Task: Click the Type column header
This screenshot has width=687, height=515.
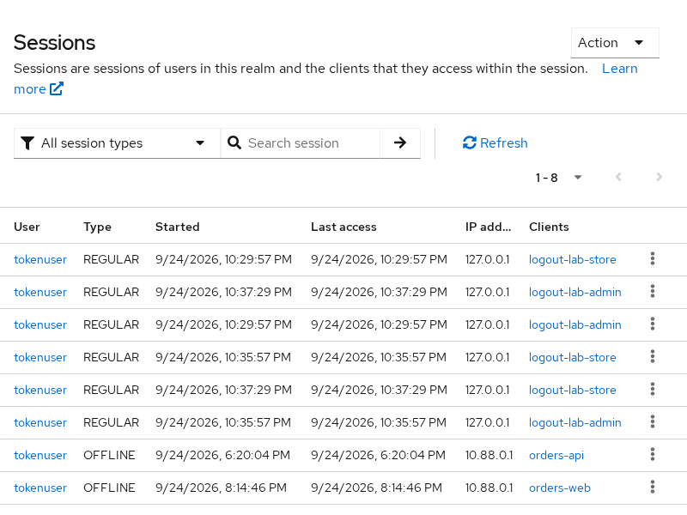Action: [97, 227]
